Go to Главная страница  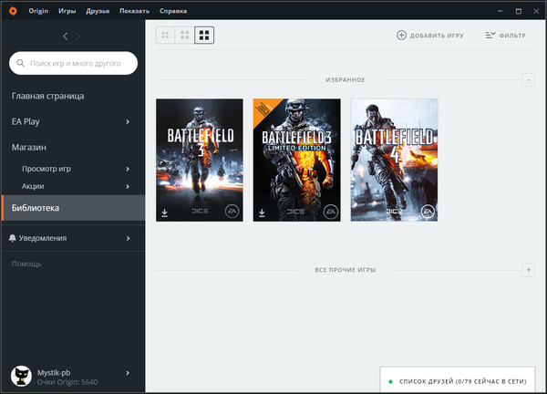(x=47, y=96)
